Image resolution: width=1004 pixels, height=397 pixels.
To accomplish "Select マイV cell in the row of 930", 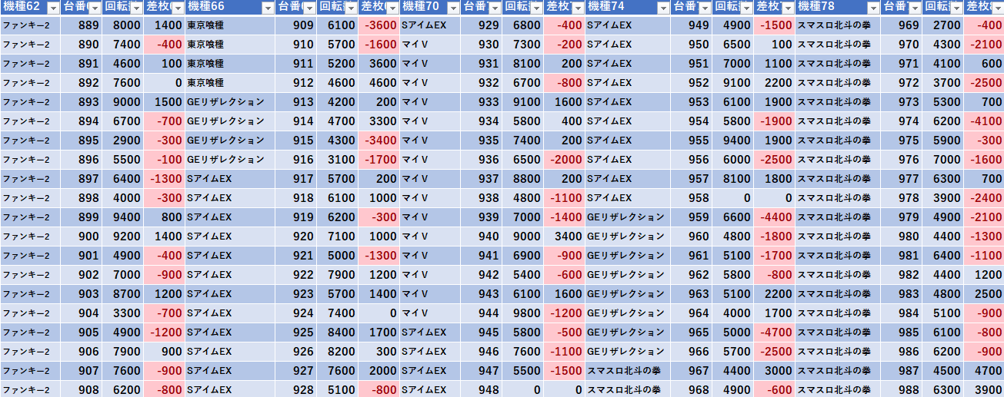I will point(430,45).
